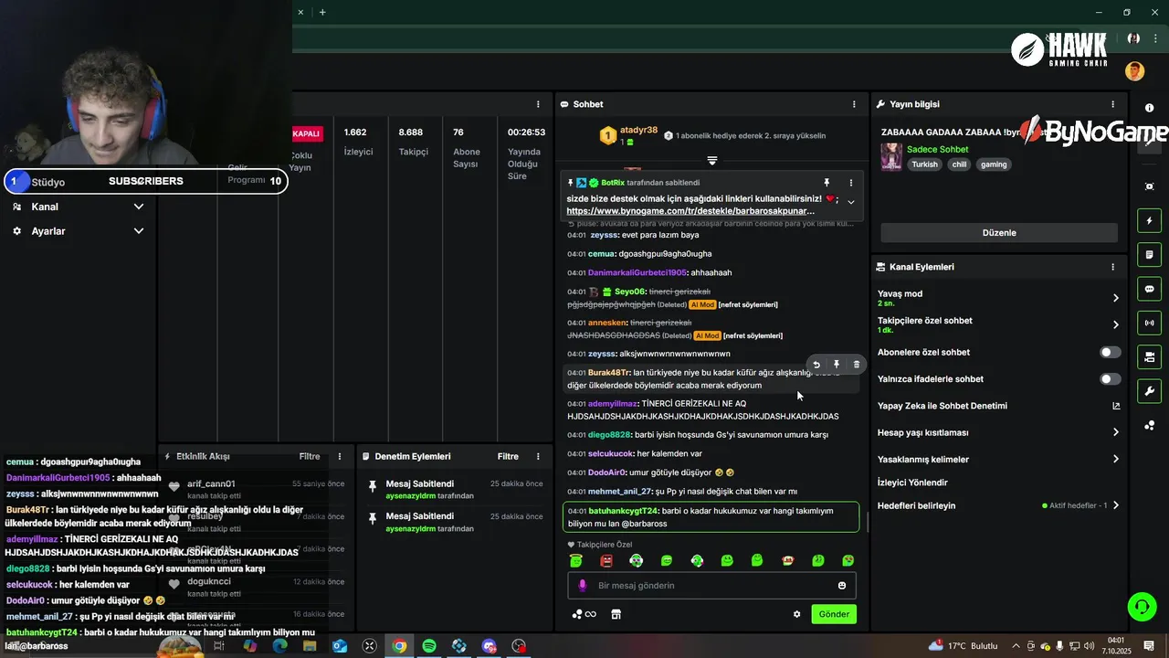Open pinned message three-dot options
Screen dimensions: 1169x658
pos(850,183)
